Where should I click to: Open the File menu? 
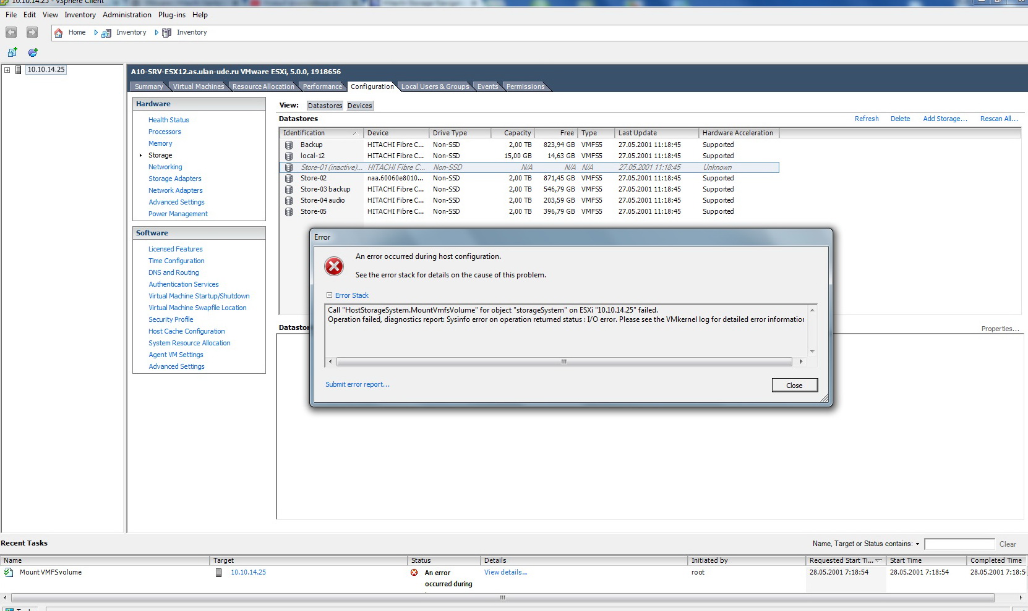click(11, 15)
